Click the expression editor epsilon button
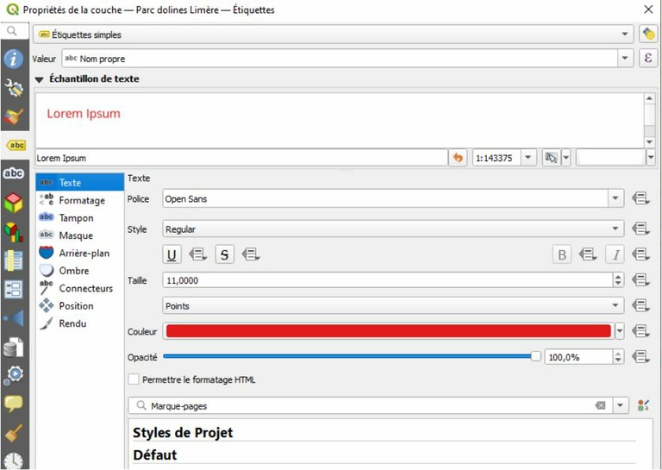The image size is (662, 470). tap(648, 59)
